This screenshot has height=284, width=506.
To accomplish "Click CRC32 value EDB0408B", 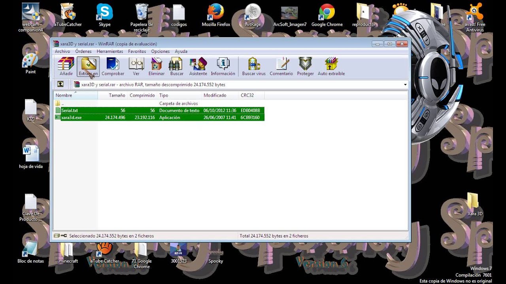I will coord(250,110).
